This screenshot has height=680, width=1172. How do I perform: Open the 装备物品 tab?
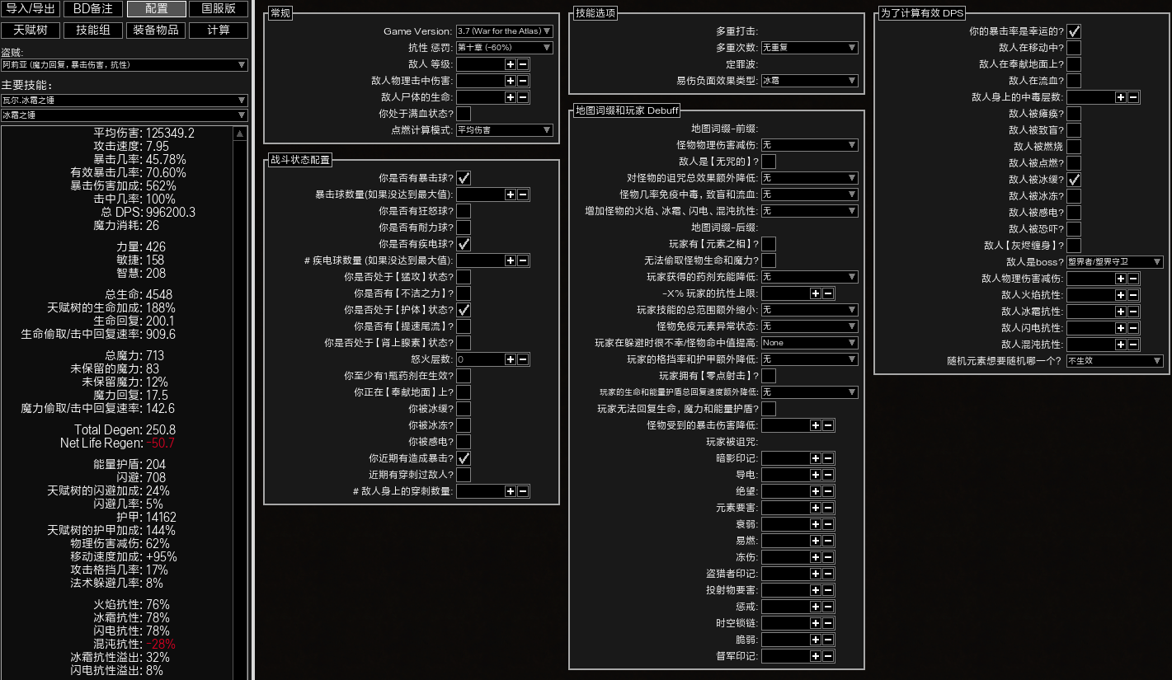pyautogui.click(x=156, y=30)
